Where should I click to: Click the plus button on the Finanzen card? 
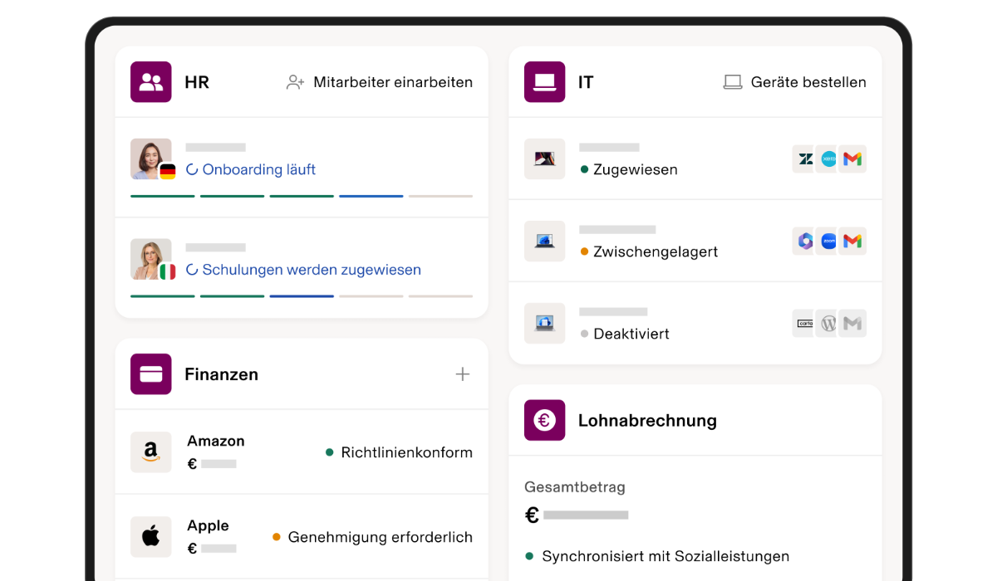[462, 373]
